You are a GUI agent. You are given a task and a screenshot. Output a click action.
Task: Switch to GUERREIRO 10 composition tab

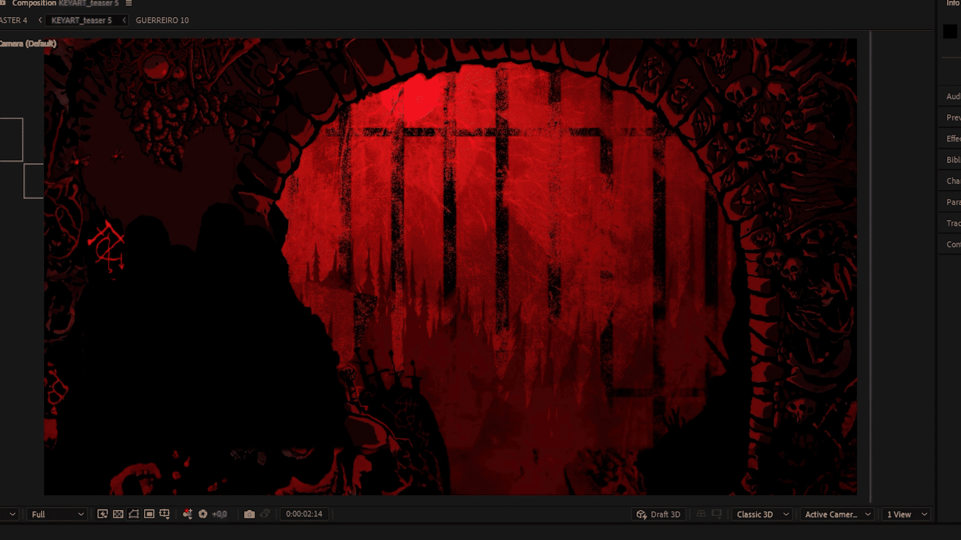[x=162, y=20]
